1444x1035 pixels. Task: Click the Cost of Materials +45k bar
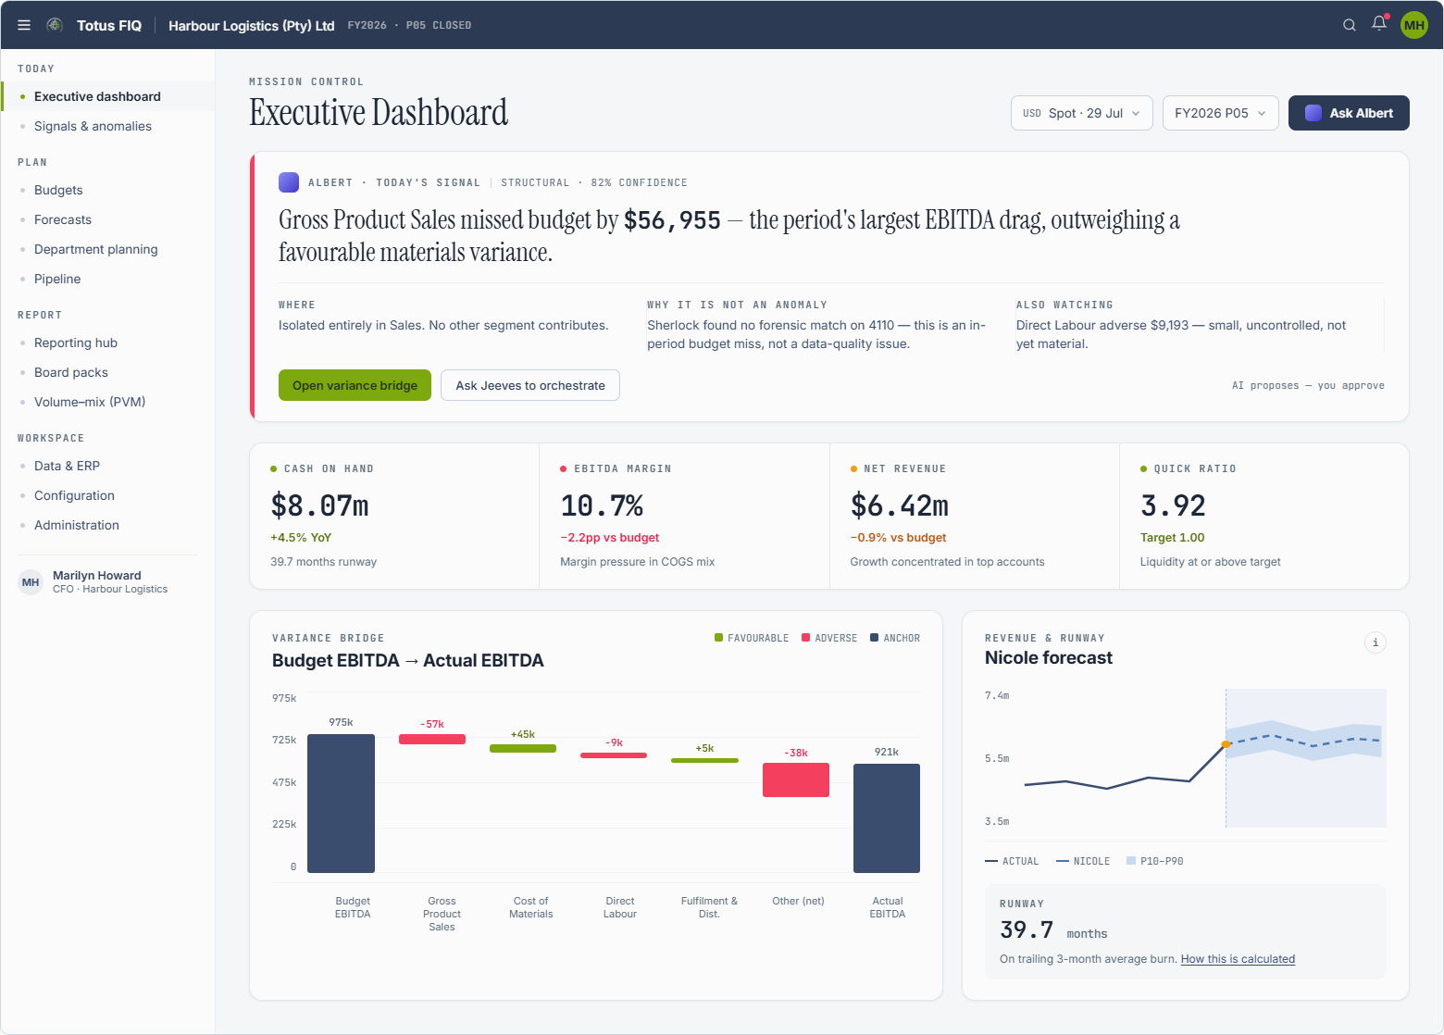tap(523, 748)
